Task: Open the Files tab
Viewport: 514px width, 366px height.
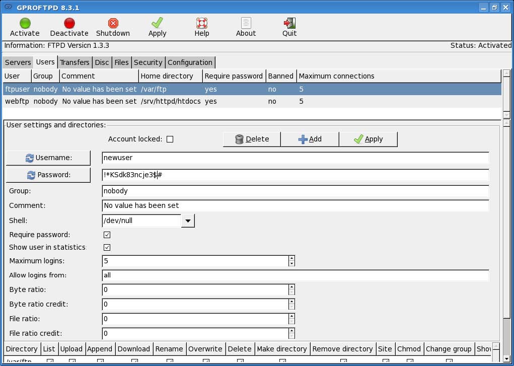Action: click(x=122, y=62)
